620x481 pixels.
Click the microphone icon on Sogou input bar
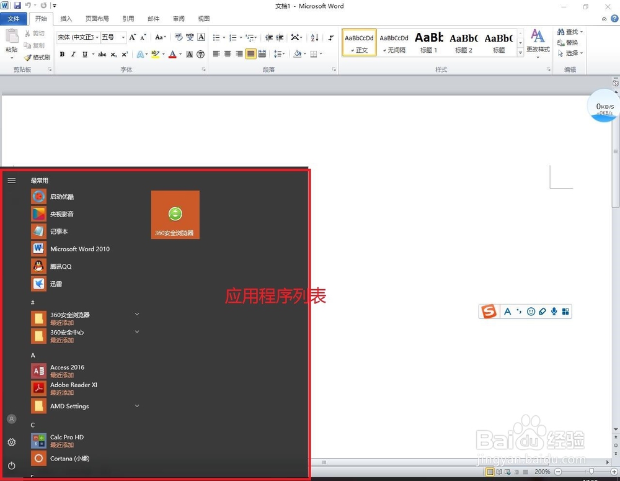pos(554,311)
